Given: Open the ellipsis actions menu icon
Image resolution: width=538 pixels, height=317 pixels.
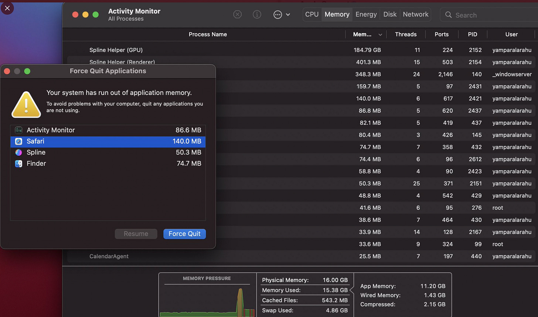Looking at the screenshot, I should (277, 14).
